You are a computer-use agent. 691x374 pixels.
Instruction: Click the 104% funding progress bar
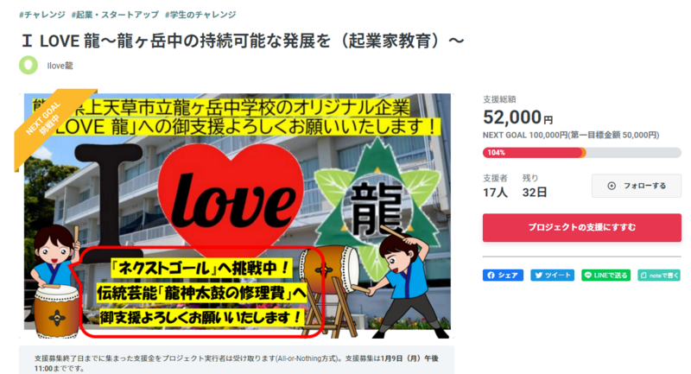click(x=581, y=153)
